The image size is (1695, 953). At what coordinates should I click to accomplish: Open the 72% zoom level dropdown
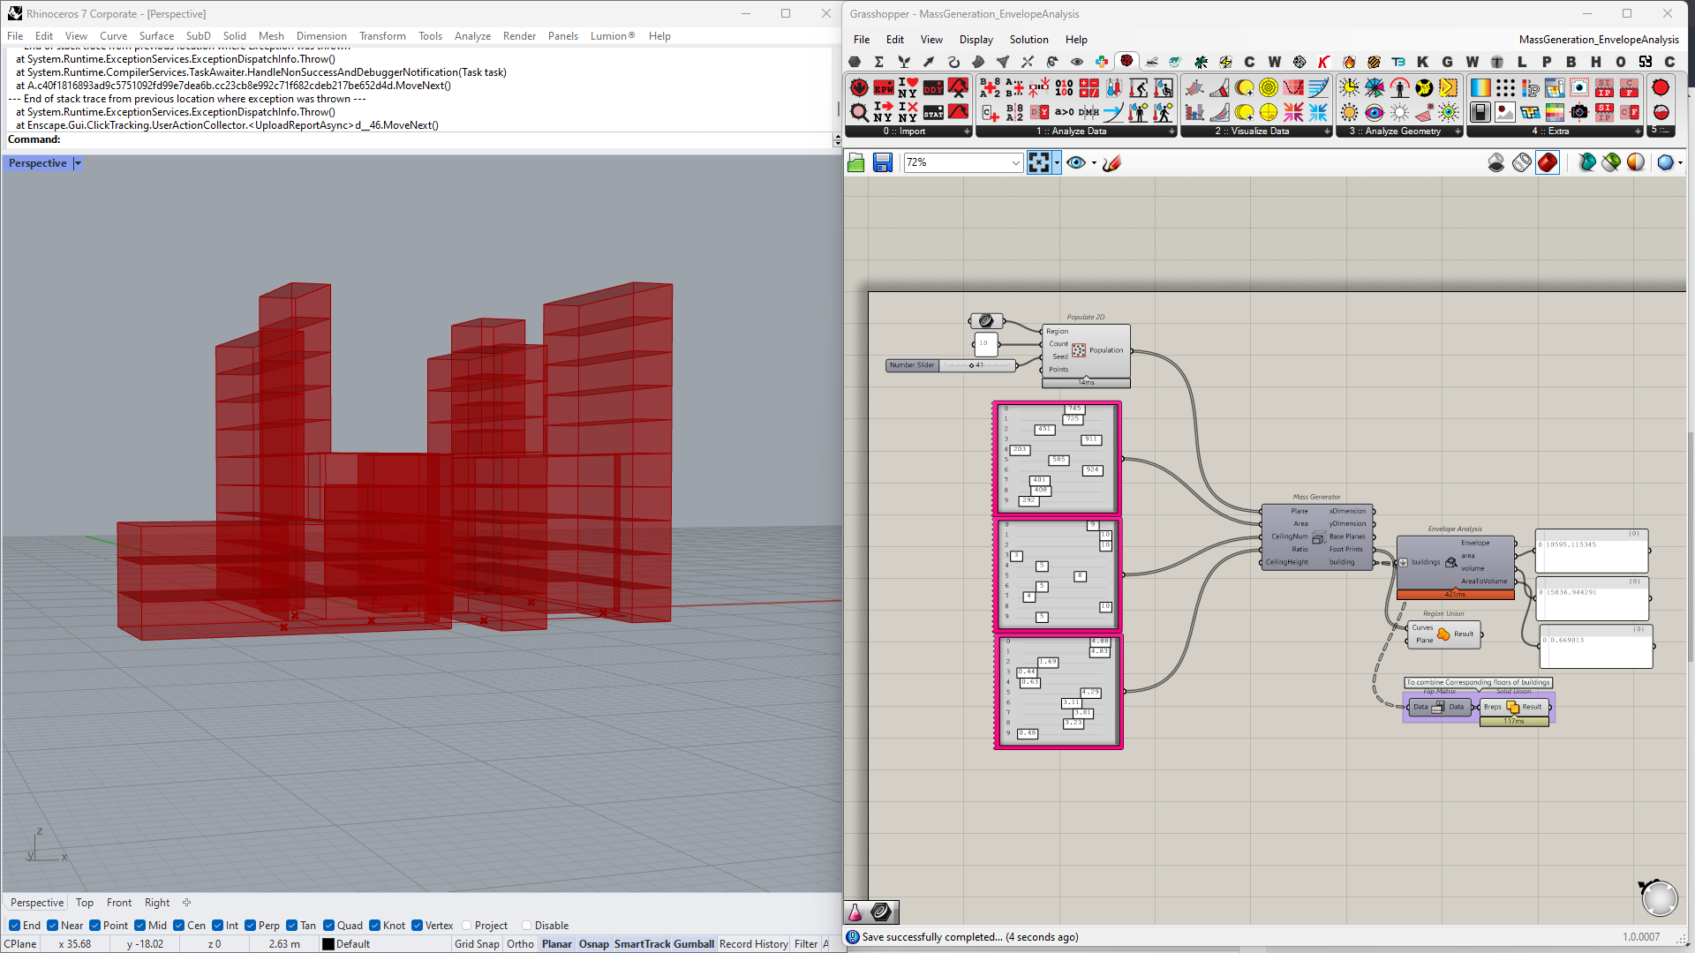click(x=1015, y=162)
